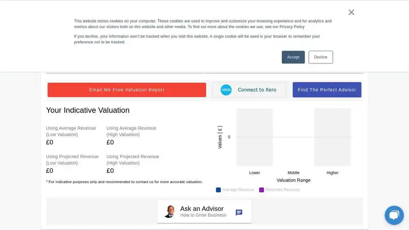Close the cookie banner with the X

click(x=351, y=12)
